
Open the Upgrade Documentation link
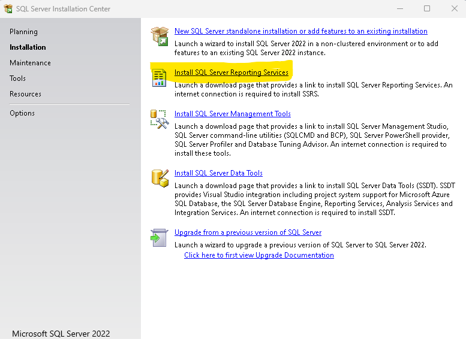pyautogui.click(x=259, y=255)
